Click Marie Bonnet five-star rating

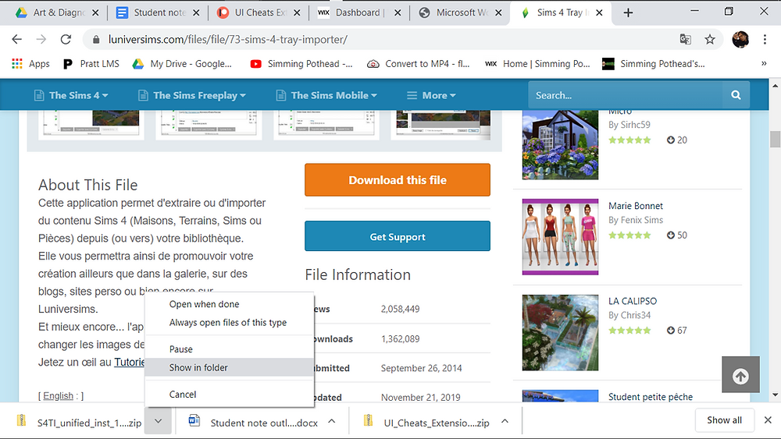coord(629,235)
